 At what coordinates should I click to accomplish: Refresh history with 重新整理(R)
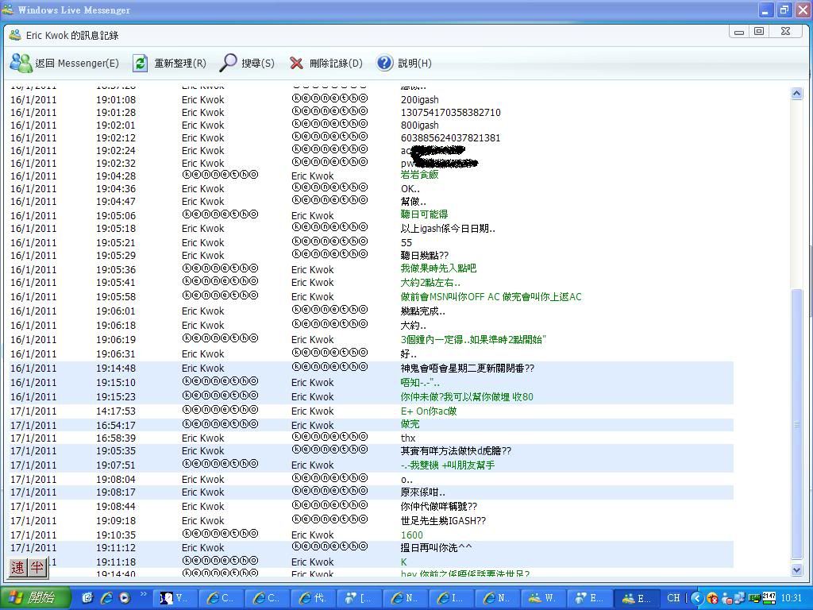coord(170,63)
